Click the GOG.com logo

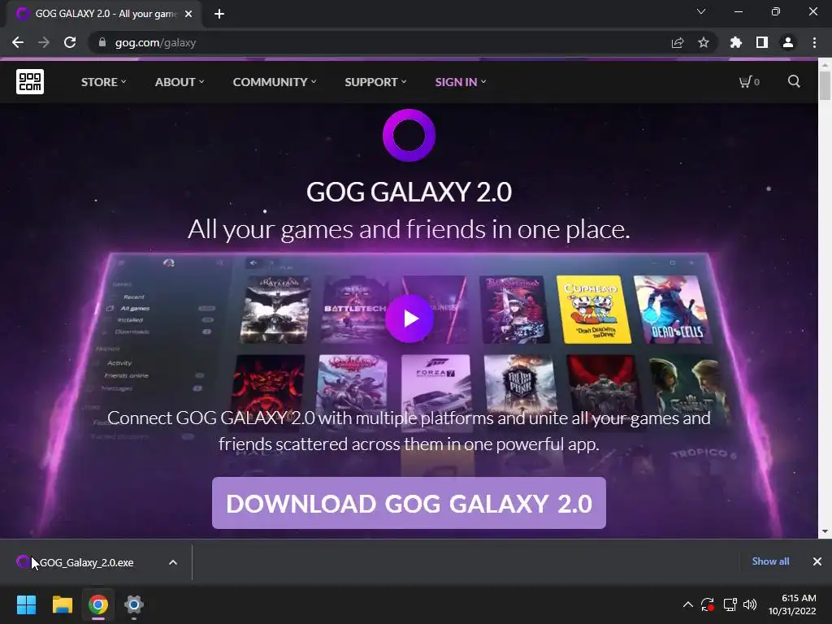(x=30, y=82)
